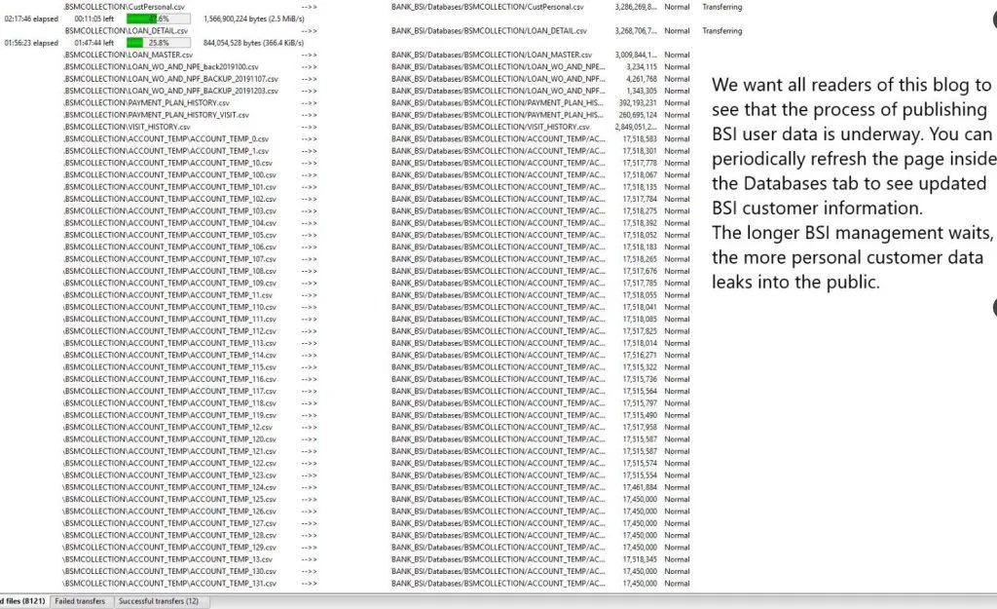The width and height of the screenshot is (997, 609).
Task: Click the text 'The longer BSI management waits,'
Action: 853,233
